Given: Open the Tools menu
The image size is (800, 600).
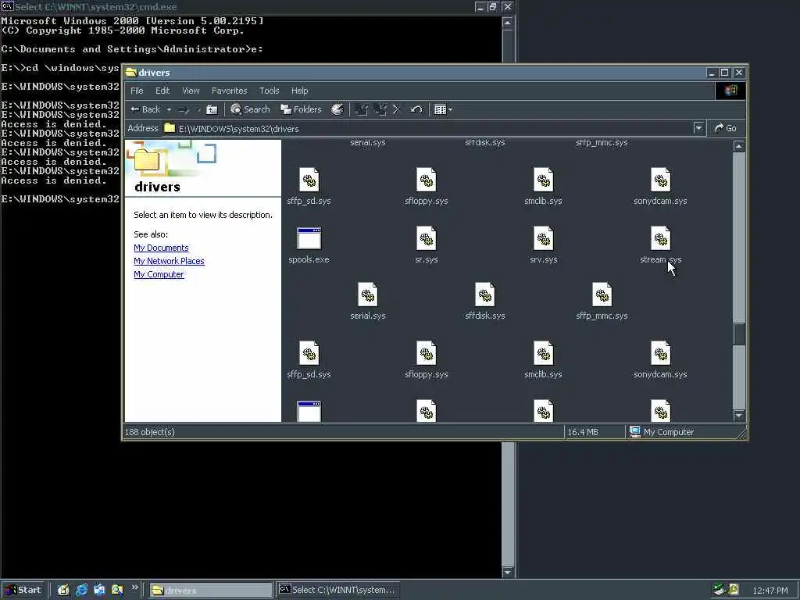Looking at the screenshot, I should pyautogui.click(x=269, y=91).
